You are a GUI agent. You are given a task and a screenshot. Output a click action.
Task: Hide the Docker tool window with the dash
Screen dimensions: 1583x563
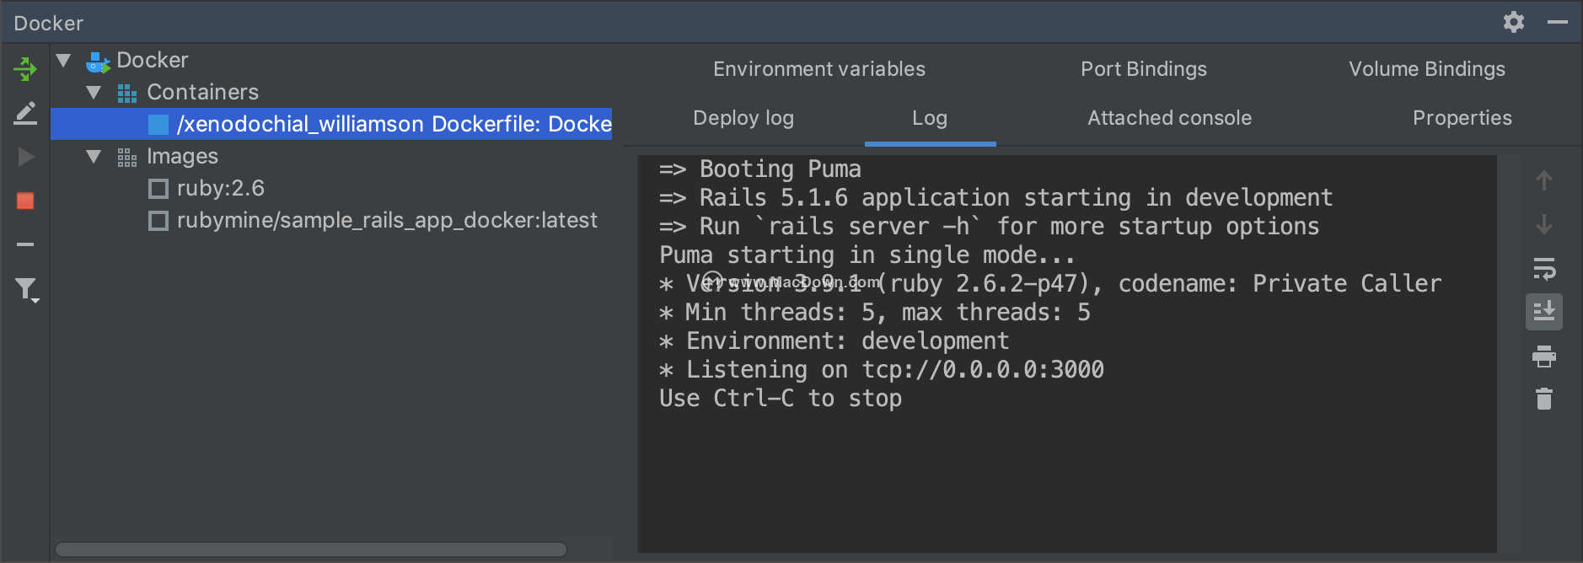pyautogui.click(x=1558, y=22)
